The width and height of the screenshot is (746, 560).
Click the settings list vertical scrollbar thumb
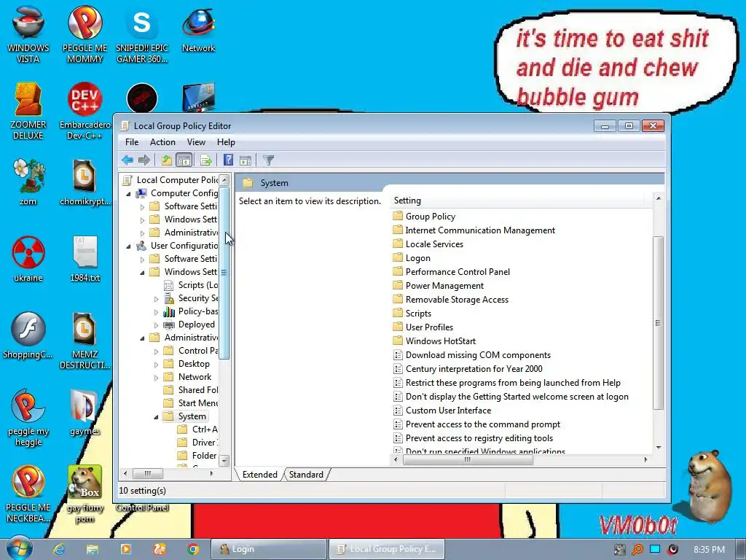658,323
